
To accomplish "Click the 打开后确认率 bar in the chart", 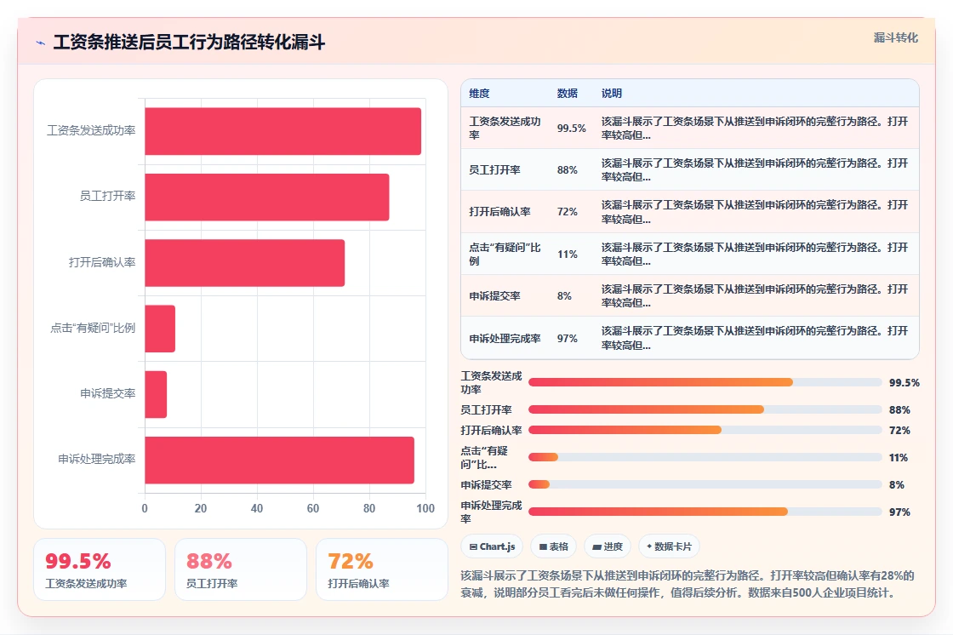I will [244, 263].
